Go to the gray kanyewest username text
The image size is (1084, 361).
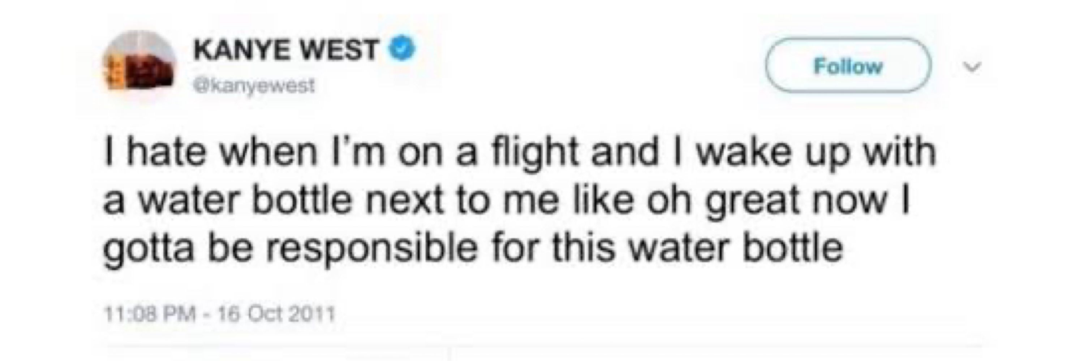pyautogui.click(x=254, y=87)
